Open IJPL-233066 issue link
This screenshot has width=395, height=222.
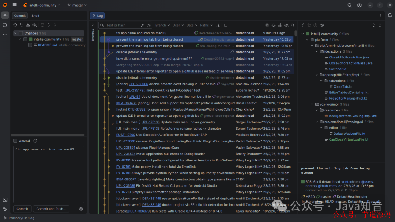point(138,84)
